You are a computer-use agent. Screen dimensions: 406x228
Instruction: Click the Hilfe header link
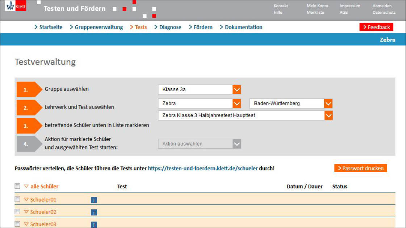pyautogui.click(x=278, y=12)
